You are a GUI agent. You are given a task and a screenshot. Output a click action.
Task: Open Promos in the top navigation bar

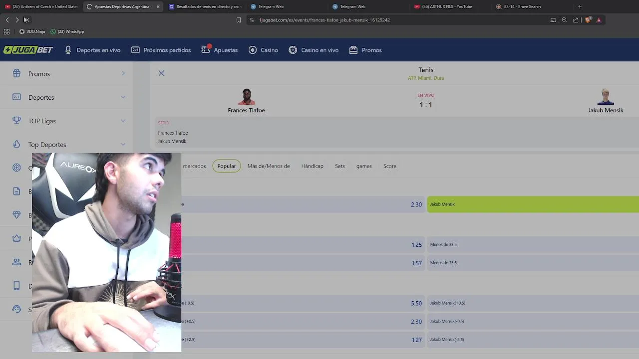pos(365,50)
